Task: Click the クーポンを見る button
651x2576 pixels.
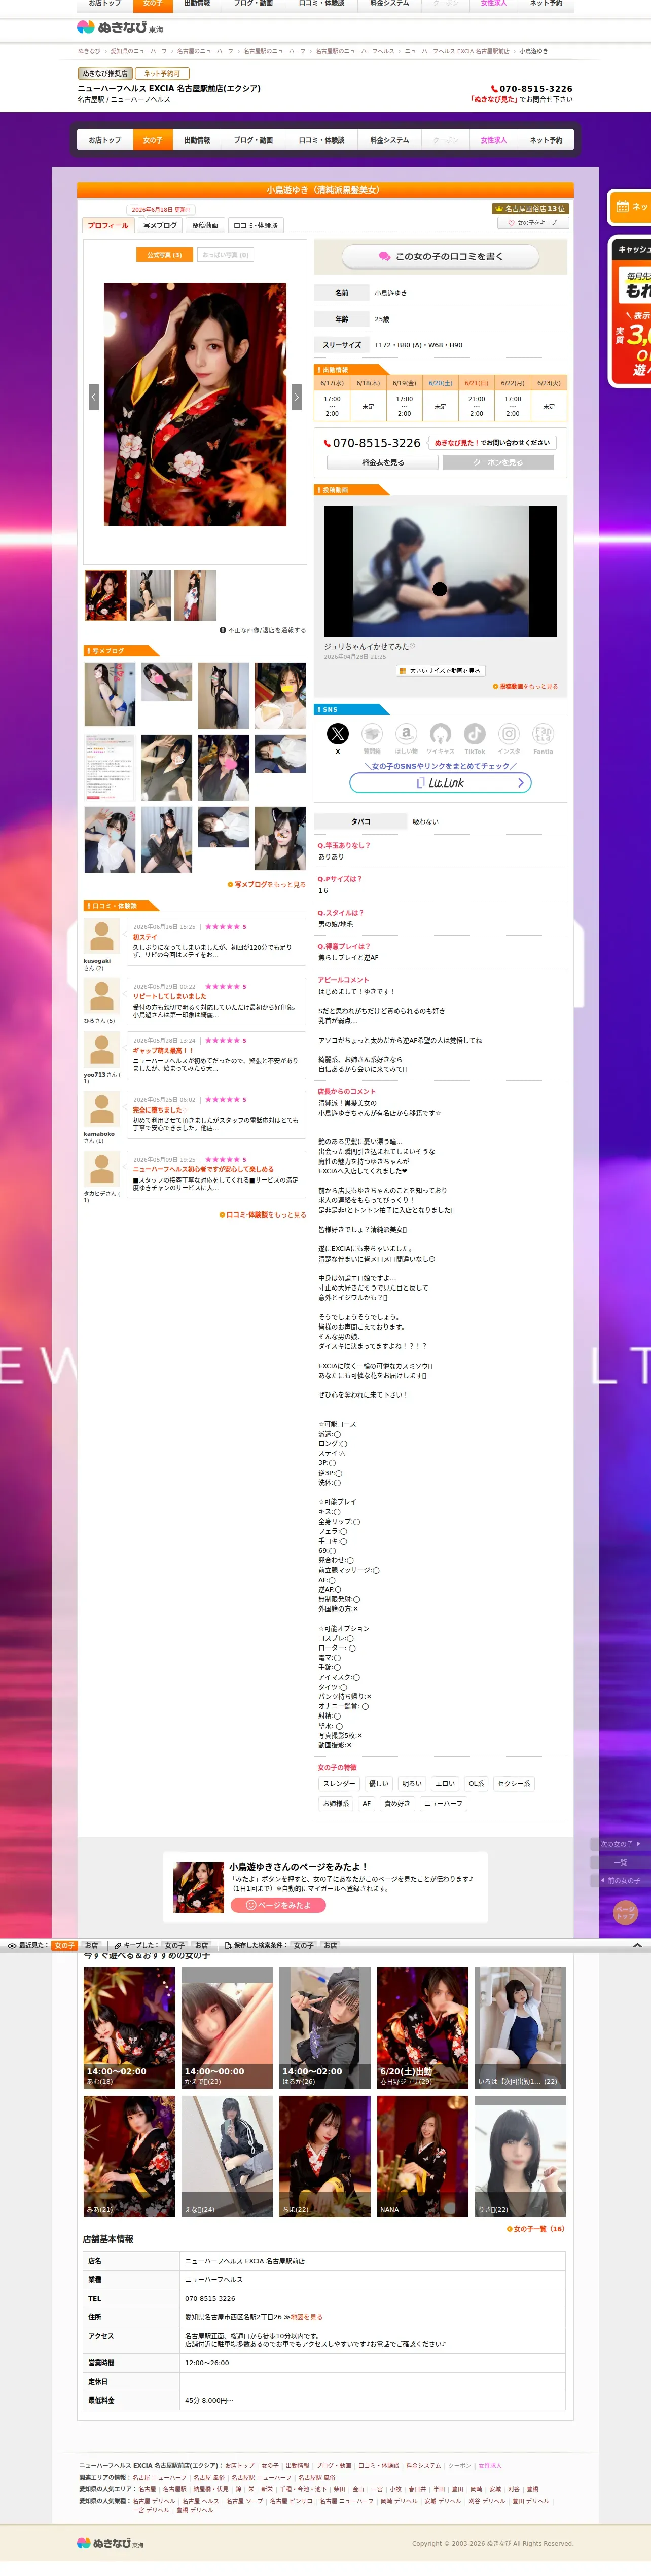Action: coord(498,463)
